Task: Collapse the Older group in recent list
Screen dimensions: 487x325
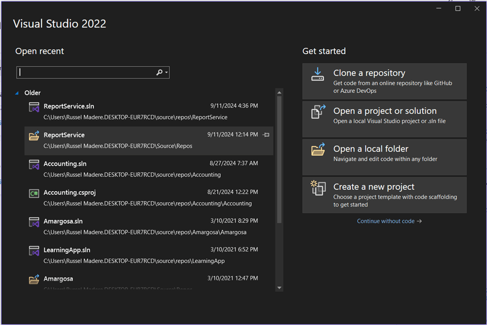Action: [17, 93]
